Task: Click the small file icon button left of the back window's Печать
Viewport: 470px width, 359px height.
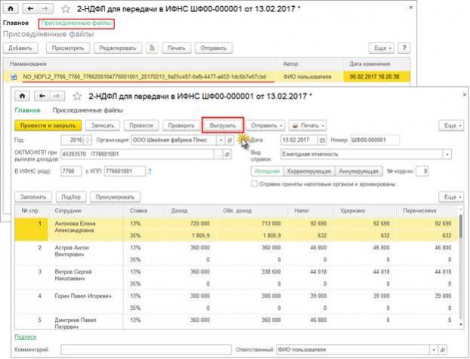Action: (x=153, y=47)
